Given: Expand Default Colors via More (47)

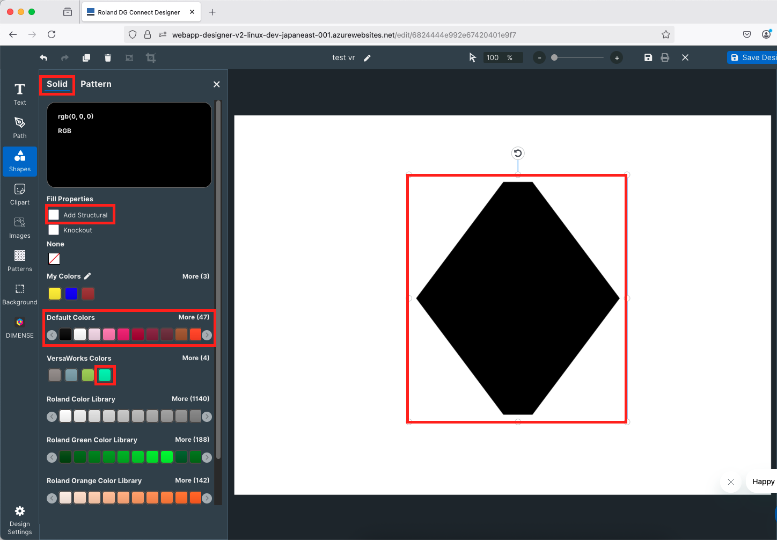Looking at the screenshot, I should (194, 317).
